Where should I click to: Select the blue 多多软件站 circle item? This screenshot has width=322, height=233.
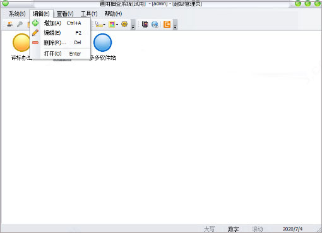pyautogui.click(x=102, y=42)
